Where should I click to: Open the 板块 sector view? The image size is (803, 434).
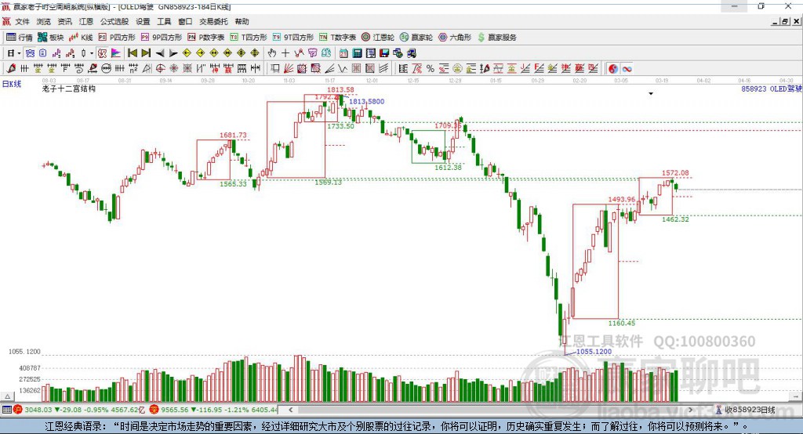50,38
